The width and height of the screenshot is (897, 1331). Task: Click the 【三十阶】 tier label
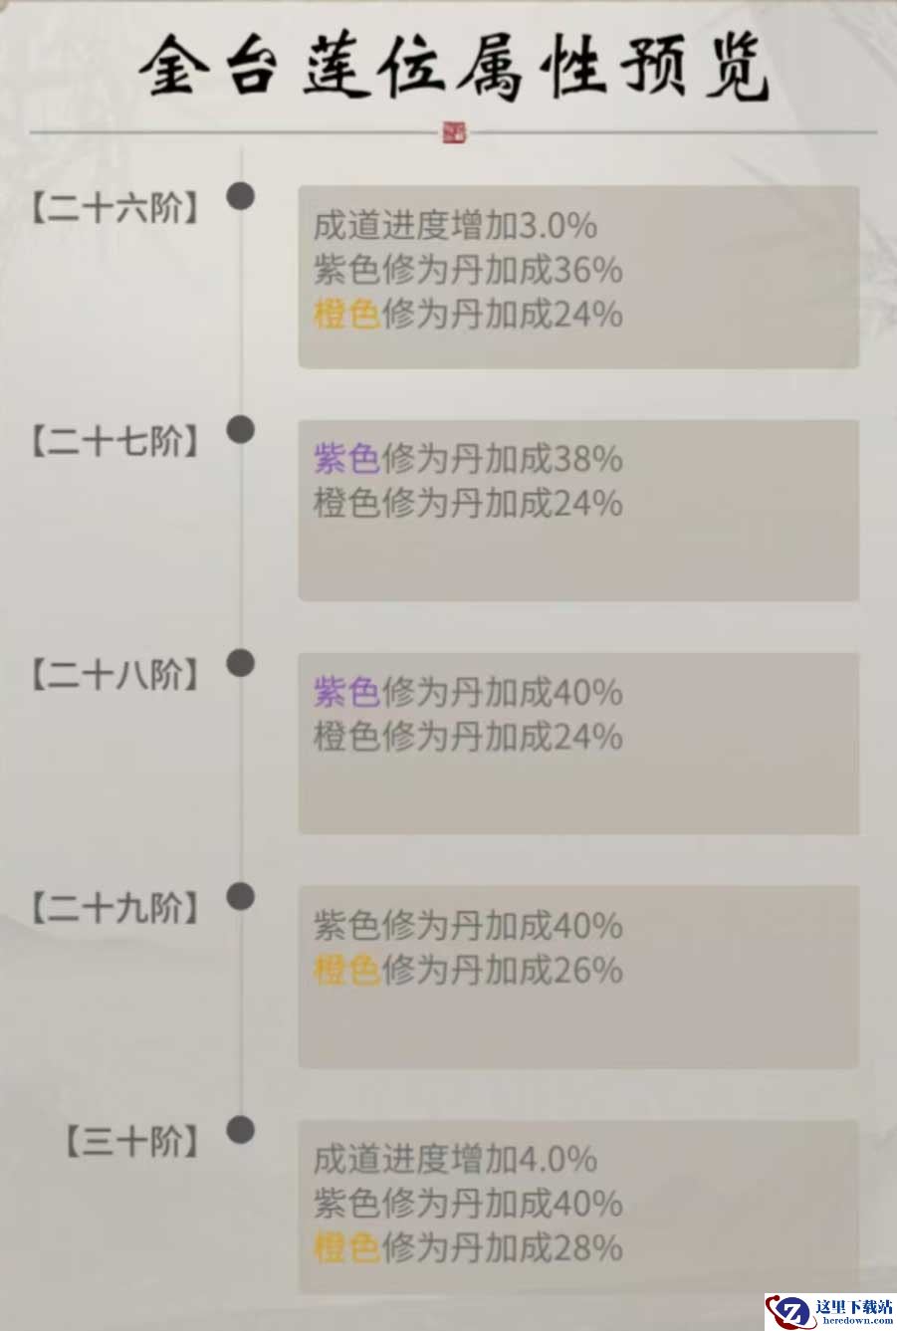pos(131,1142)
